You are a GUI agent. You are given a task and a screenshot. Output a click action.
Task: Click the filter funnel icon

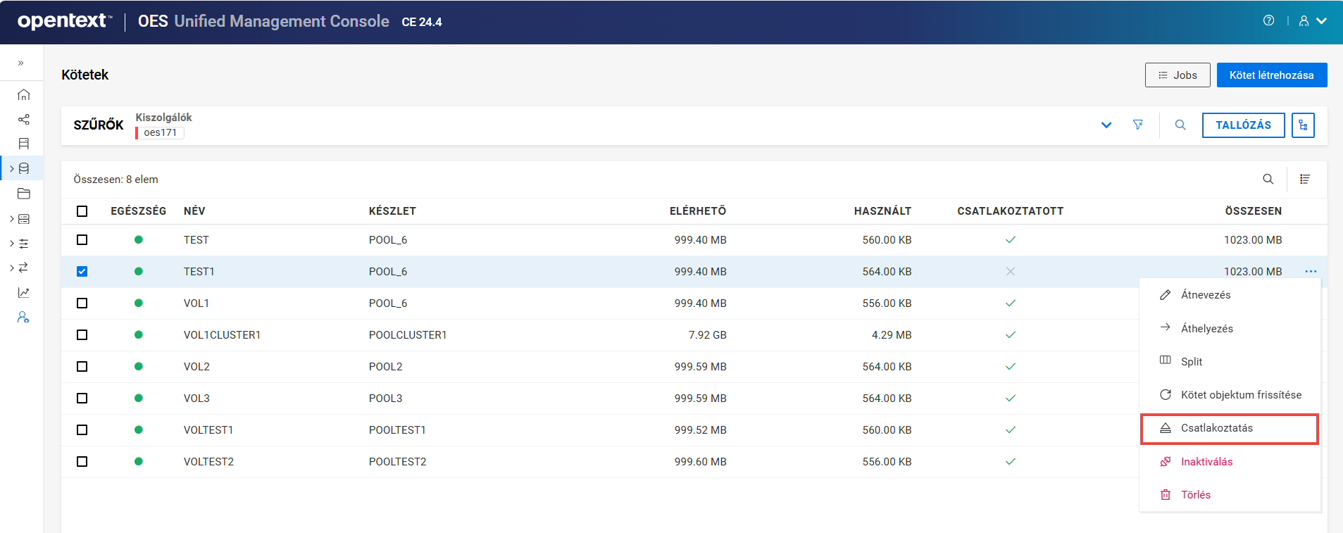(1137, 125)
